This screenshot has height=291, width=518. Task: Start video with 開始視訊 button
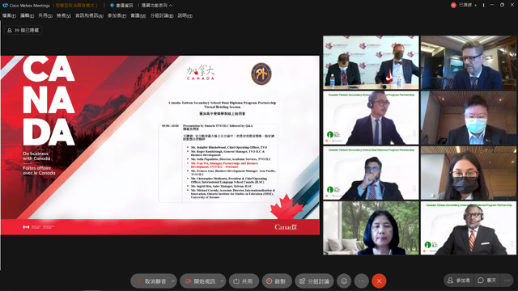(201, 281)
